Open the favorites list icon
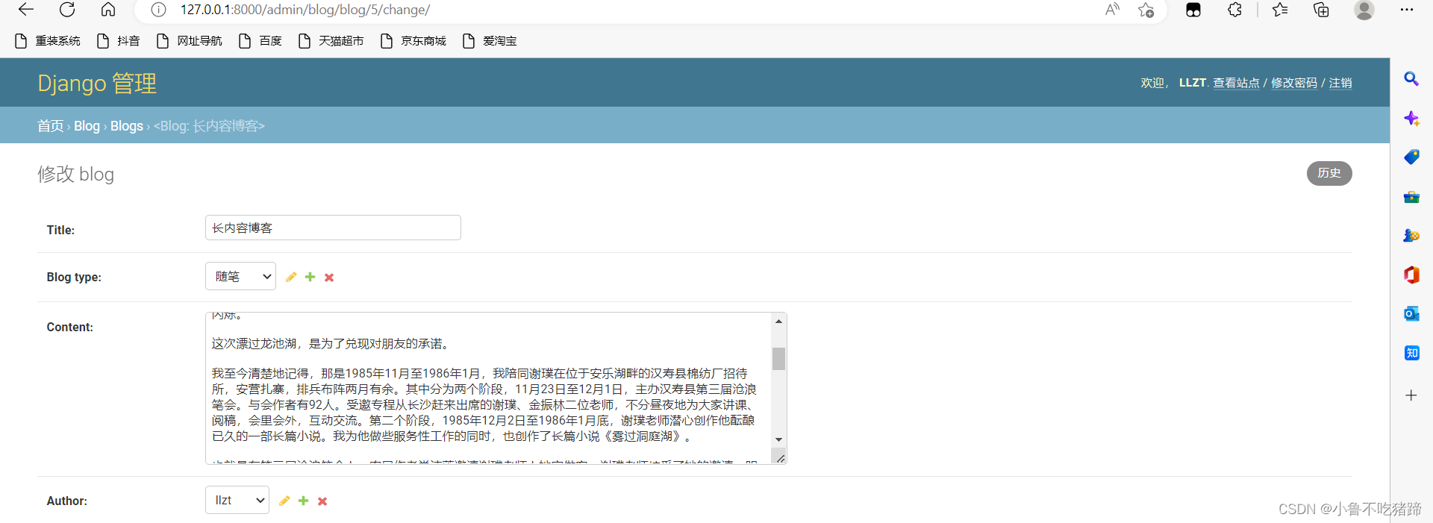Viewport: 1433px width, 523px height. 1280,10
